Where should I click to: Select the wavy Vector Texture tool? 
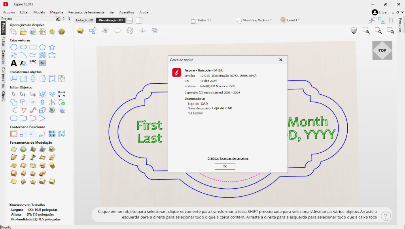42,55
